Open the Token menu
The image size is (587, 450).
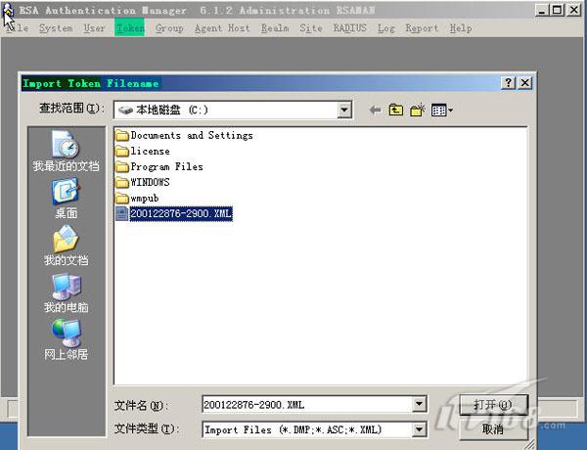point(129,28)
